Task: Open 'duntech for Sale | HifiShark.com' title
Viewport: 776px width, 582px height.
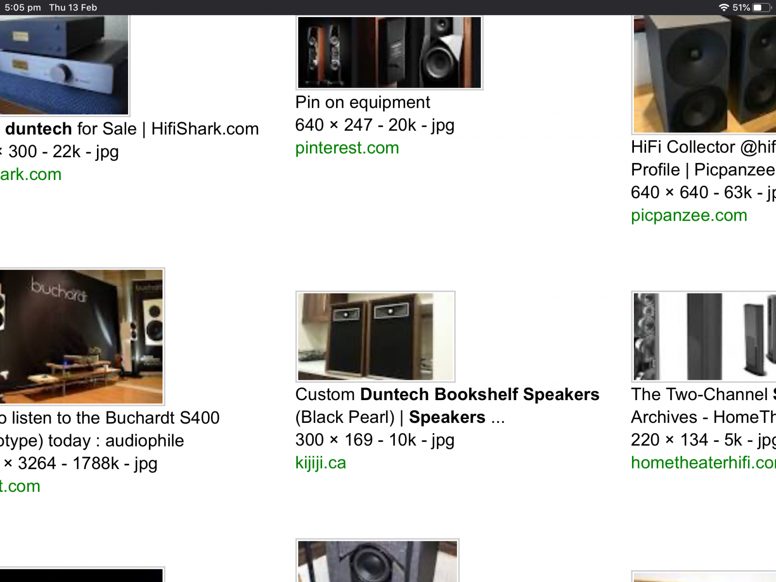Action: tap(131, 129)
